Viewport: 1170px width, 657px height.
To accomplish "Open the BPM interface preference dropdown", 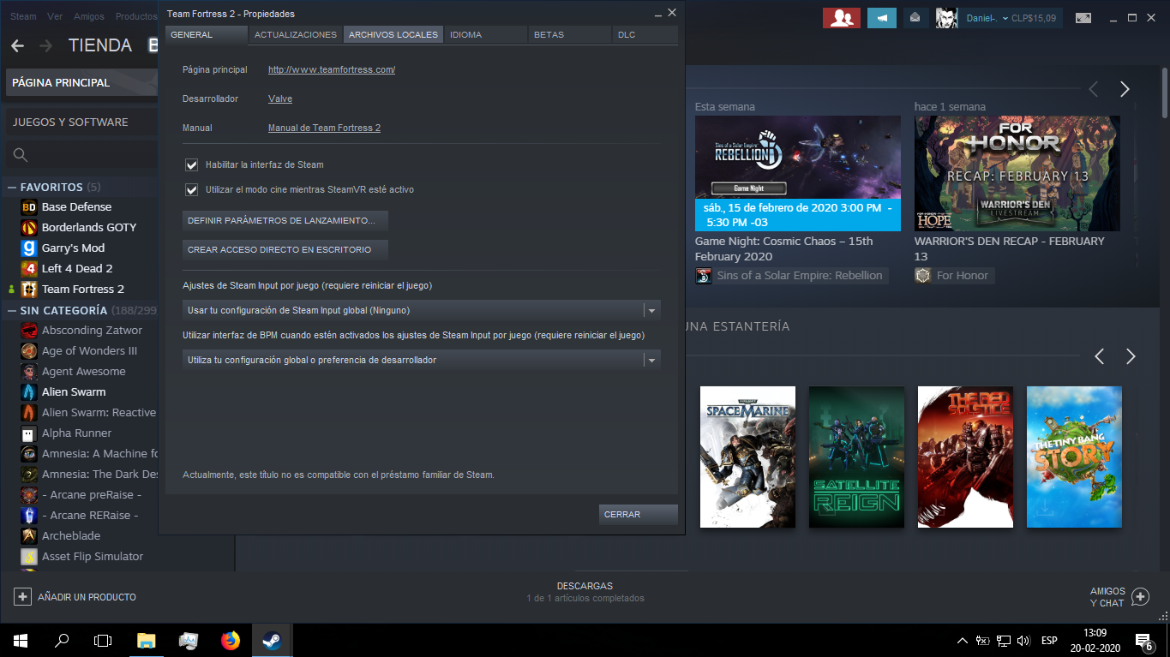I will point(422,360).
